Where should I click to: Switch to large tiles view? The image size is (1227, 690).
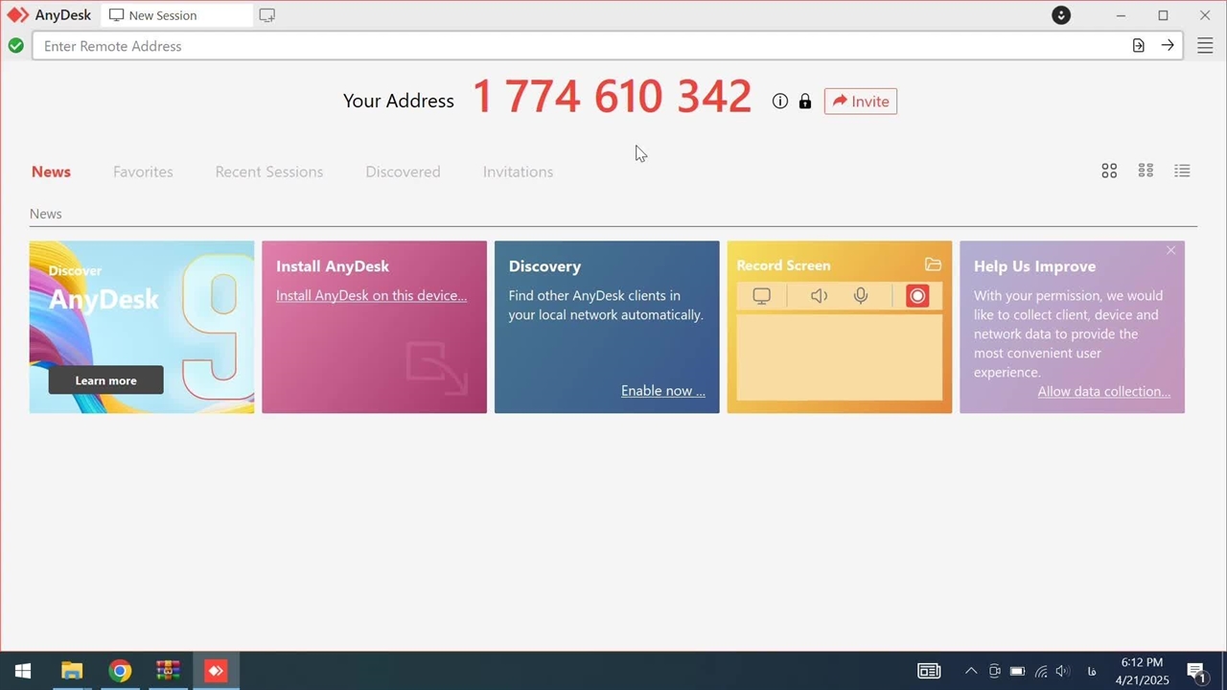(x=1109, y=171)
